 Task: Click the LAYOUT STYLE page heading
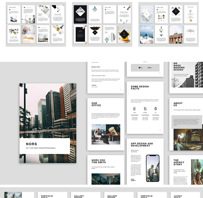point(178,197)
